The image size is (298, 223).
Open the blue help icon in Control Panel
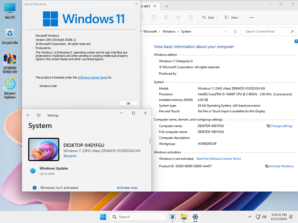tap(296, 41)
